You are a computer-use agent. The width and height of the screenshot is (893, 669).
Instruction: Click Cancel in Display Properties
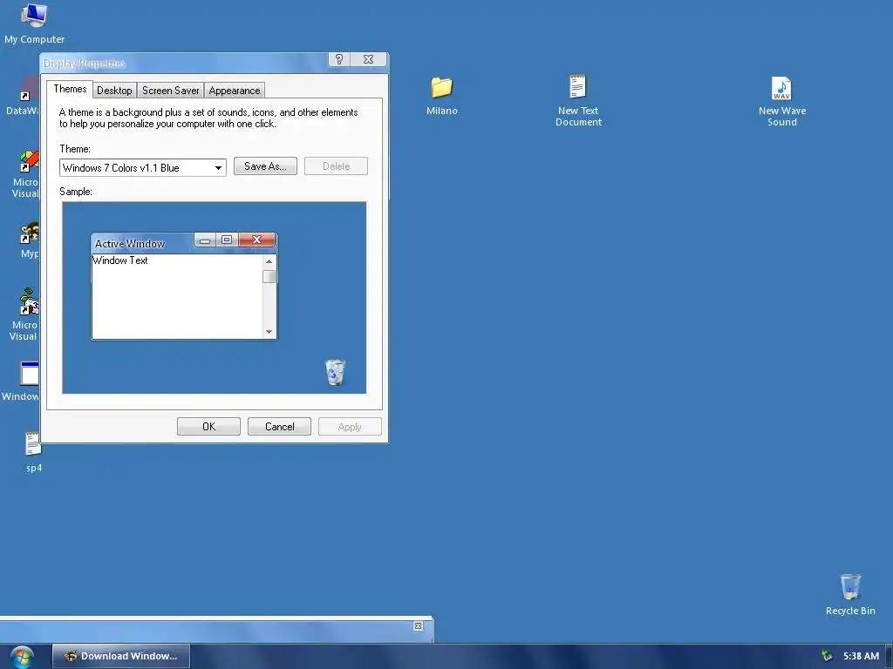[279, 427]
